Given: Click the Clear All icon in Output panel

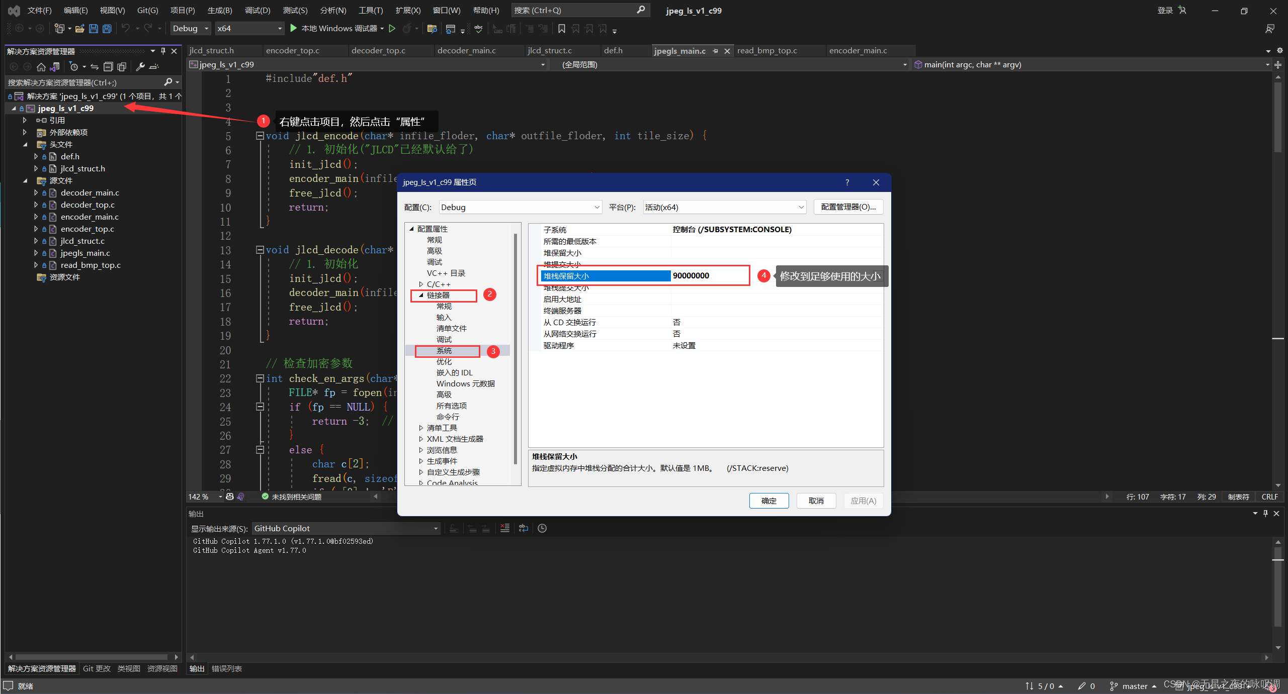Looking at the screenshot, I should [505, 528].
